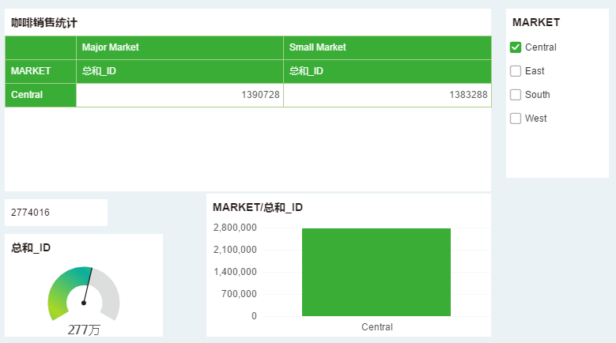Image resolution: width=616 pixels, height=343 pixels.
Task: Tick the South market checkbox
Action: pyautogui.click(x=516, y=95)
